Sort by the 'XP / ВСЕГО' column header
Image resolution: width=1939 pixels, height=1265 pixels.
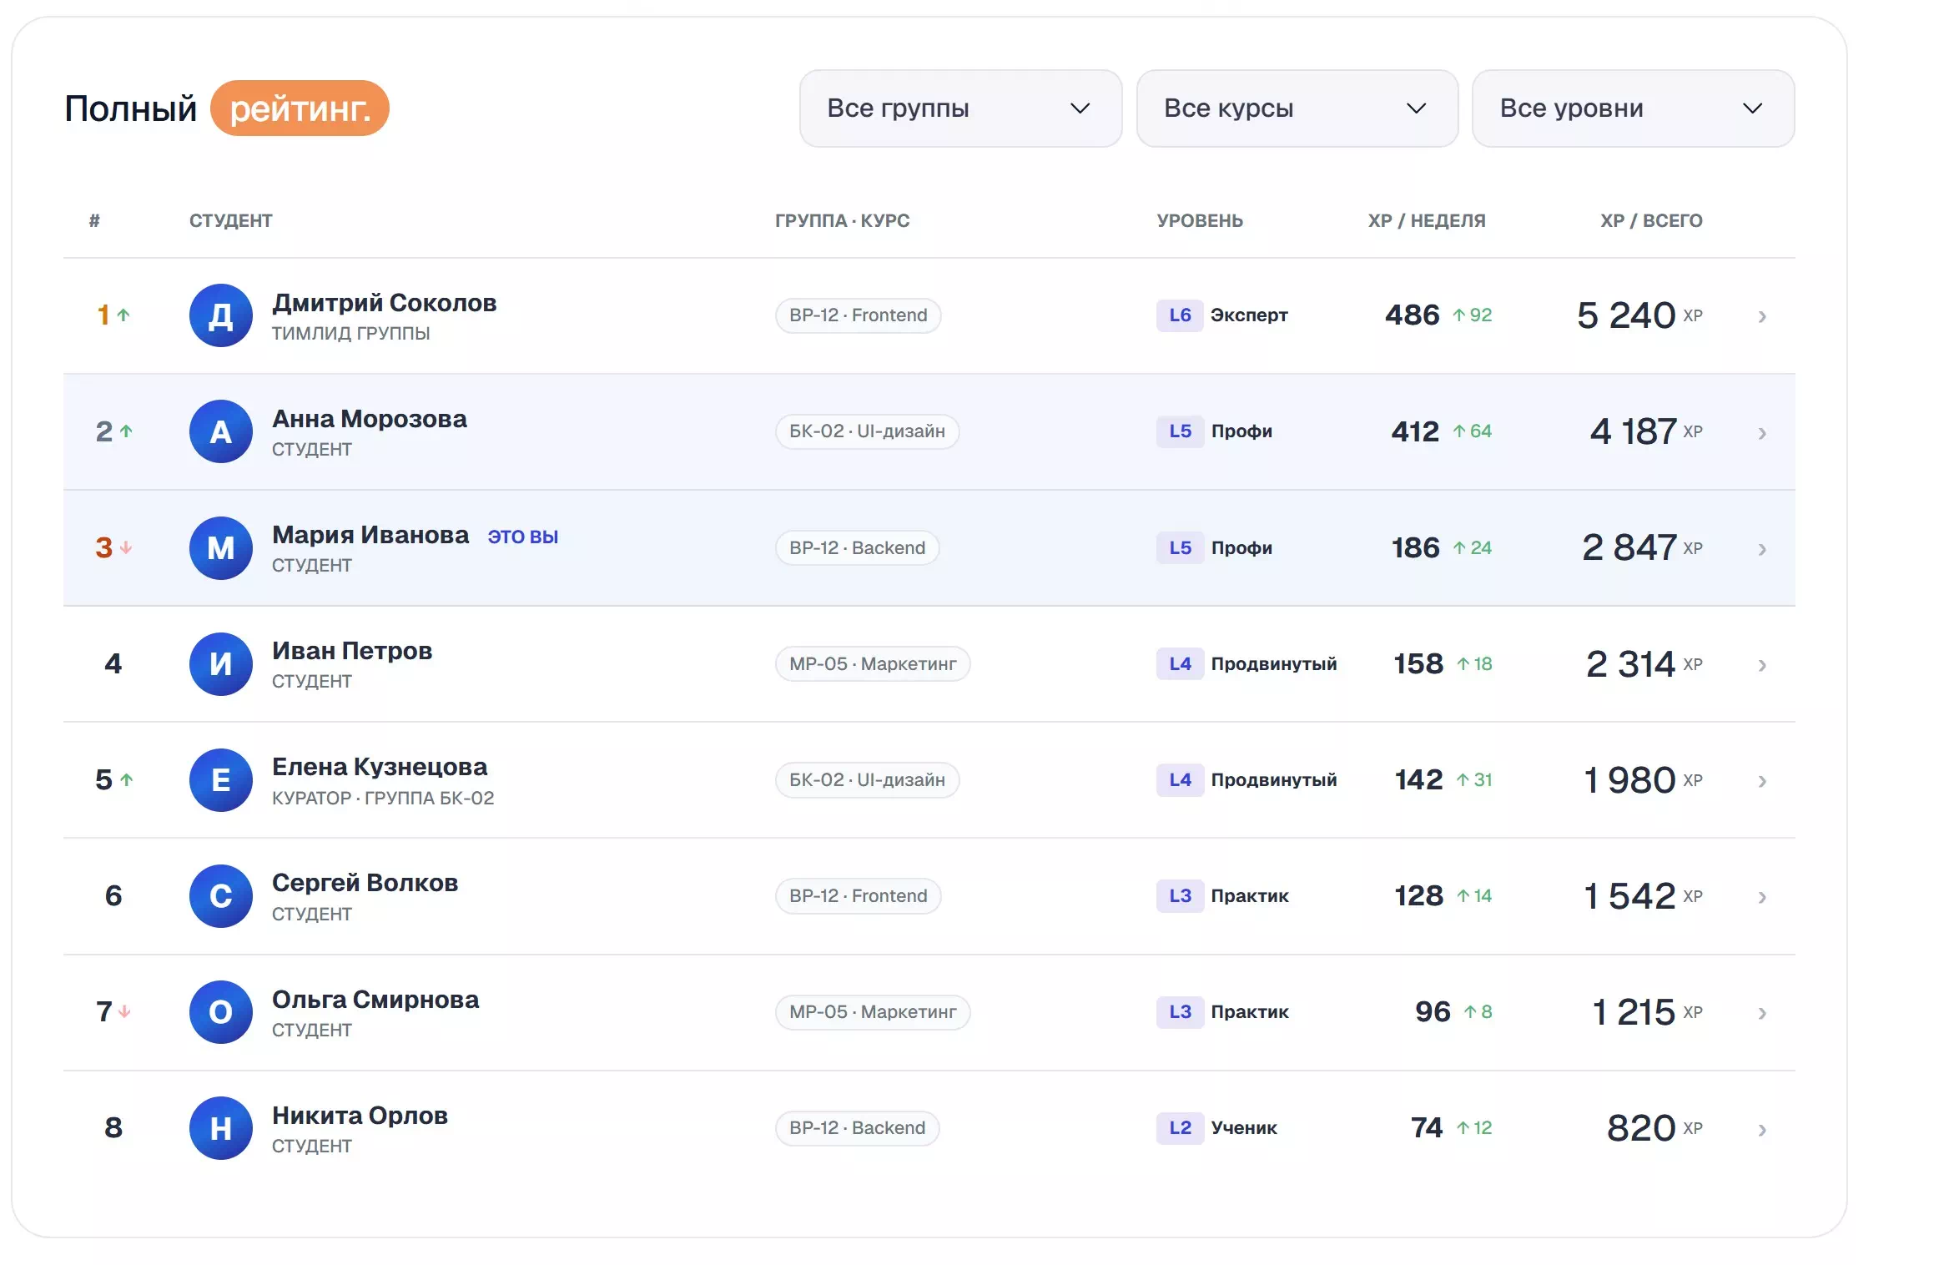(x=1651, y=221)
